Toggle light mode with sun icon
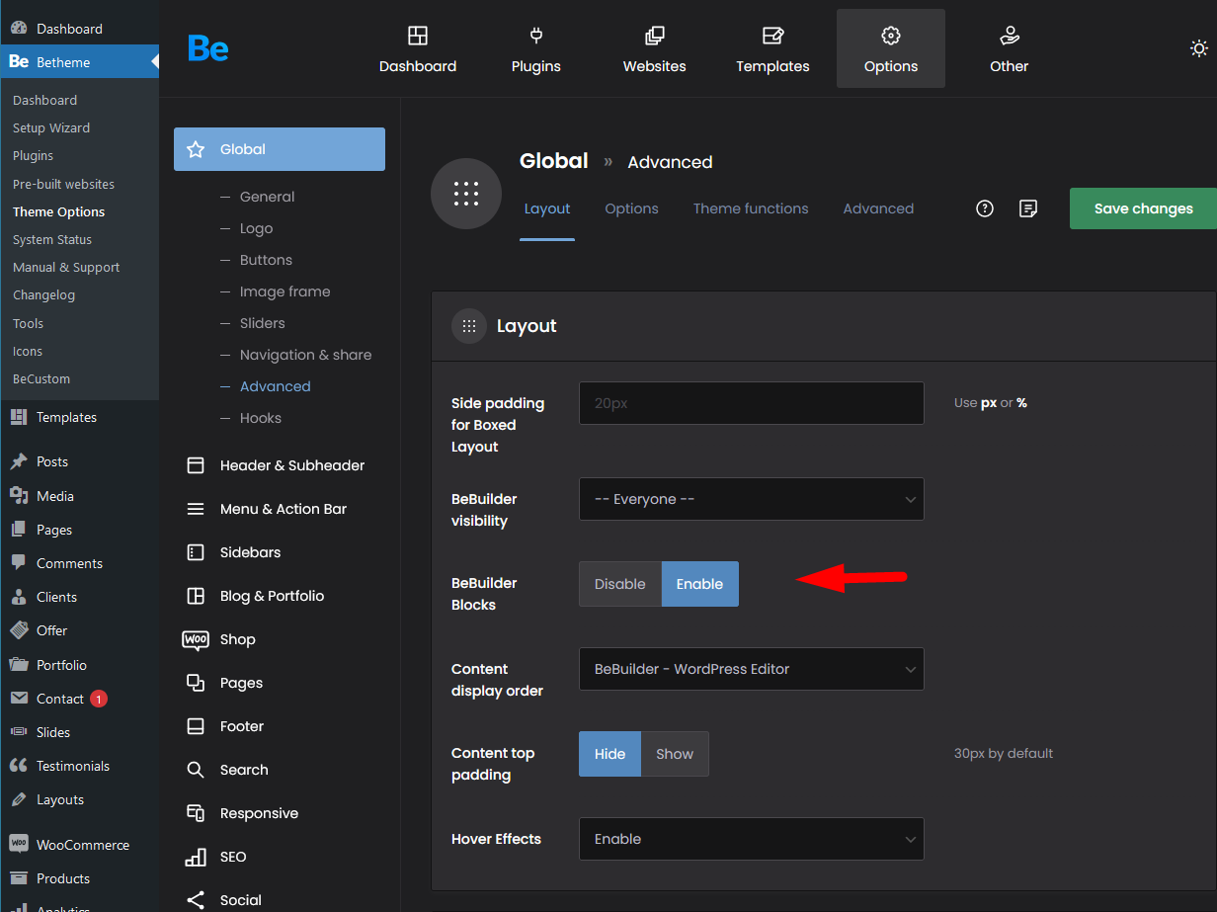The width and height of the screenshot is (1217, 912). (1199, 48)
